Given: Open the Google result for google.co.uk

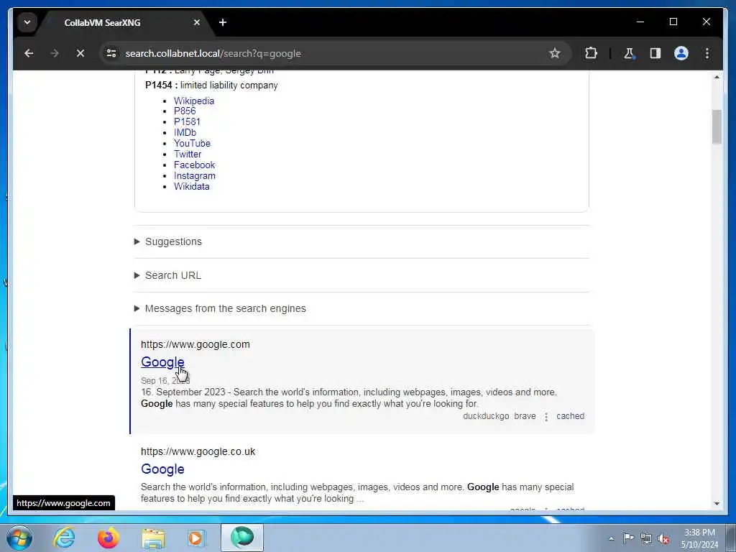Looking at the screenshot, I should coord(162,469).
